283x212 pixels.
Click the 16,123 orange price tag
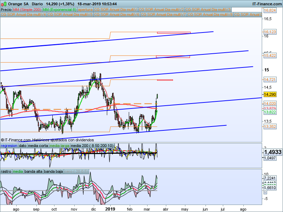(270, 32)
